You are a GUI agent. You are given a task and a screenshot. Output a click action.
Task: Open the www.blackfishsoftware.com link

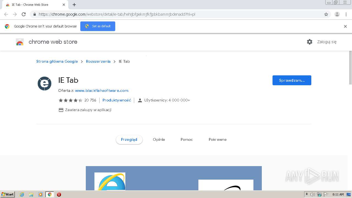coord(101,90)
